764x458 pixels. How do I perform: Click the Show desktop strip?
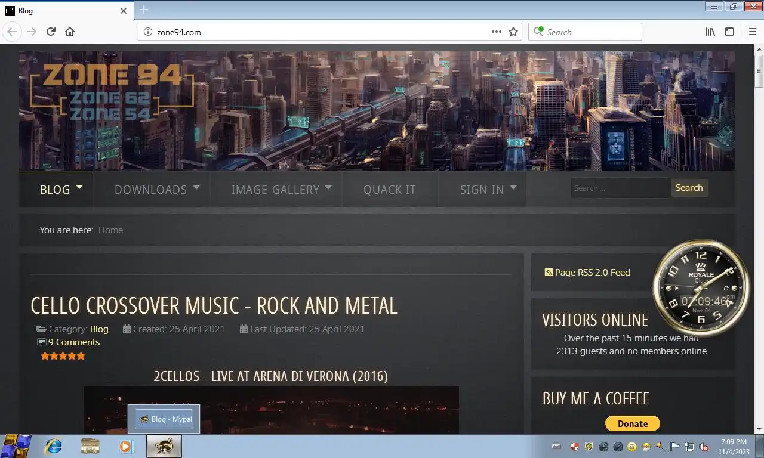point(759,446)
